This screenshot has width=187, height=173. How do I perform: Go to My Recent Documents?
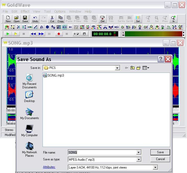pyautogui.click(x=29, y=81)
